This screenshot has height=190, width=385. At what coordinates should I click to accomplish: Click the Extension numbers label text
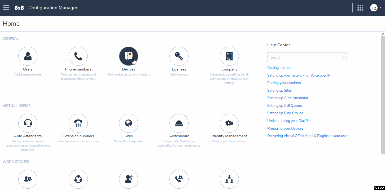pos(78,136)
